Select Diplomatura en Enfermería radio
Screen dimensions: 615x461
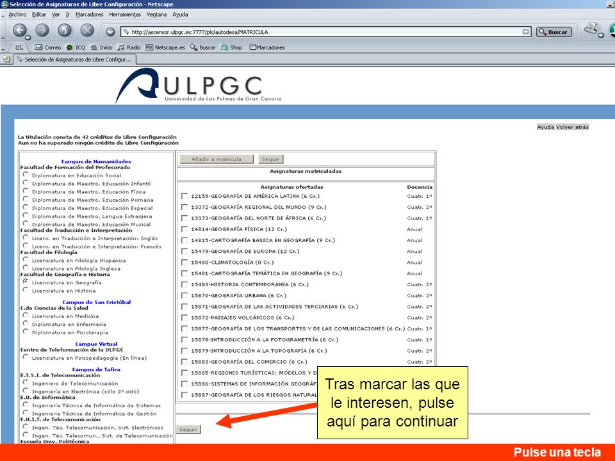(26, 323)
